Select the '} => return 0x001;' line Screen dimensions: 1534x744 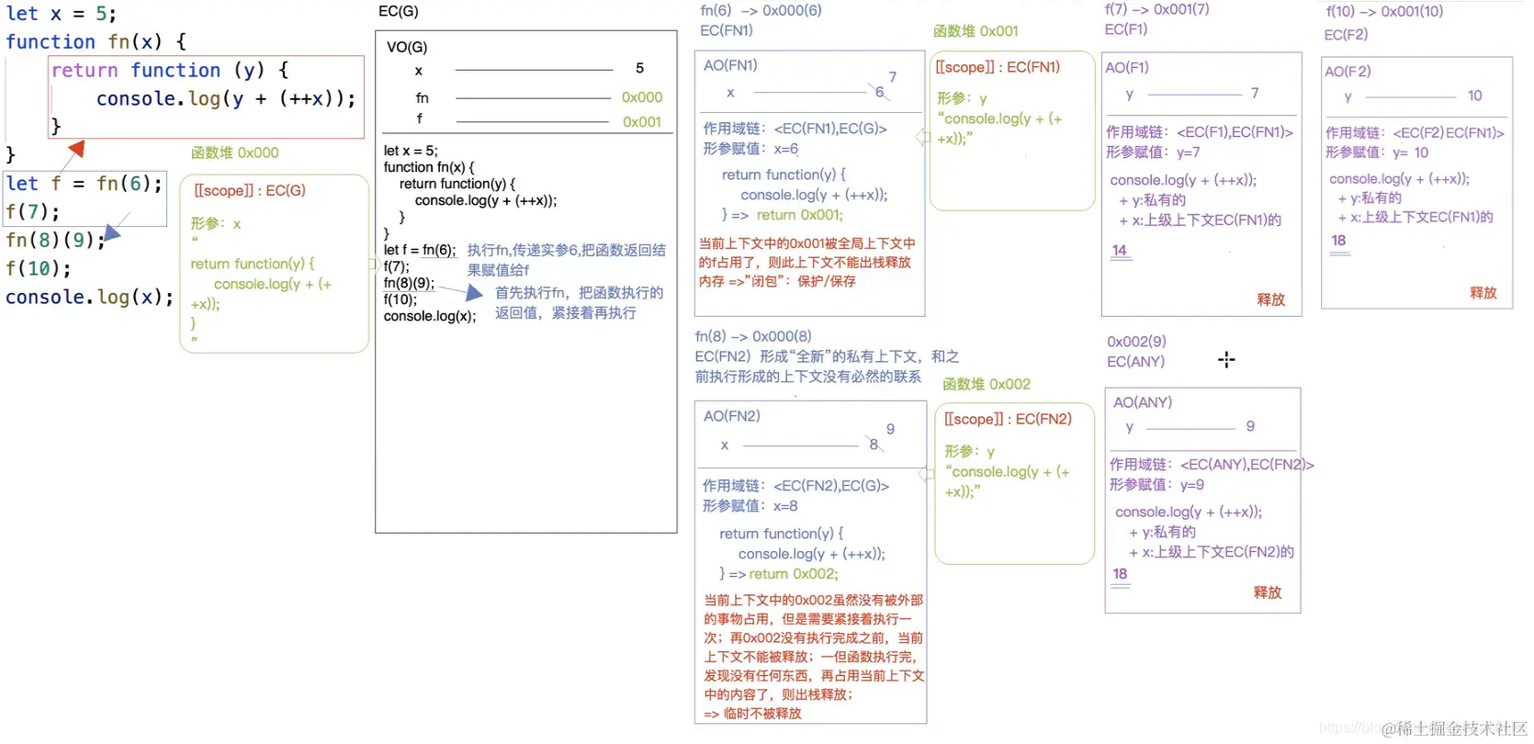(x=782, y=215)
